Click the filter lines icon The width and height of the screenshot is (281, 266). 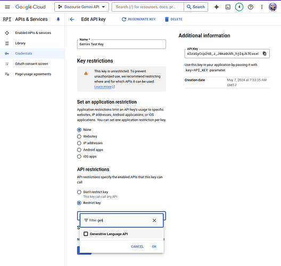[x=86, y=220]
